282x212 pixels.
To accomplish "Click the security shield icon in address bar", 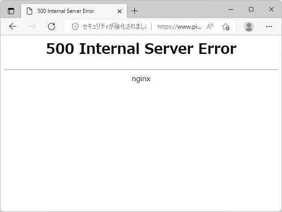I will [75, 26].
